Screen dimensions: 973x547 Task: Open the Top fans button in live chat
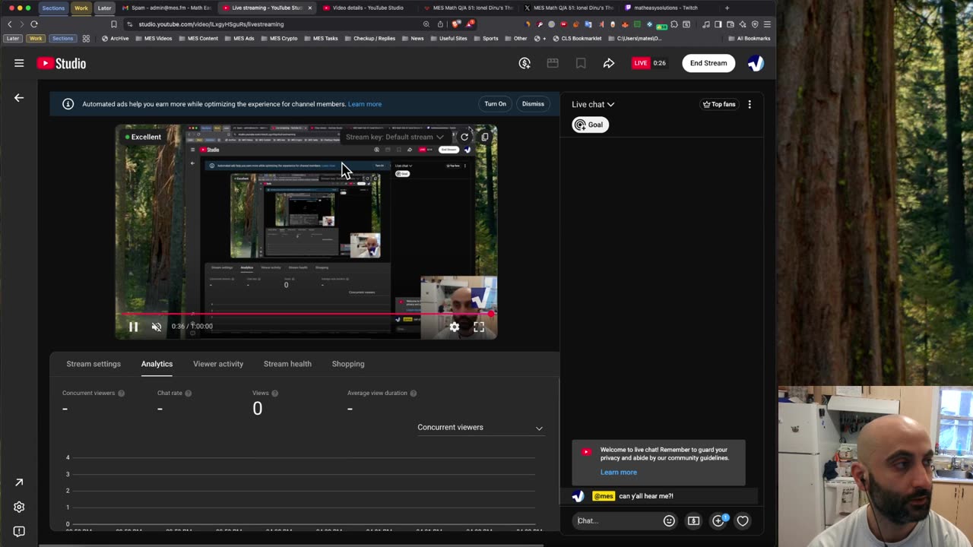point(719,104)
